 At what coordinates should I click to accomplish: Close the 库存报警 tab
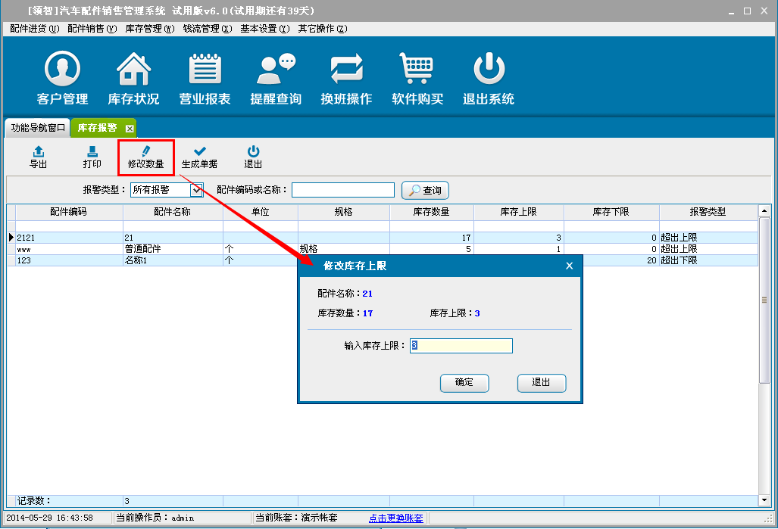130,129
